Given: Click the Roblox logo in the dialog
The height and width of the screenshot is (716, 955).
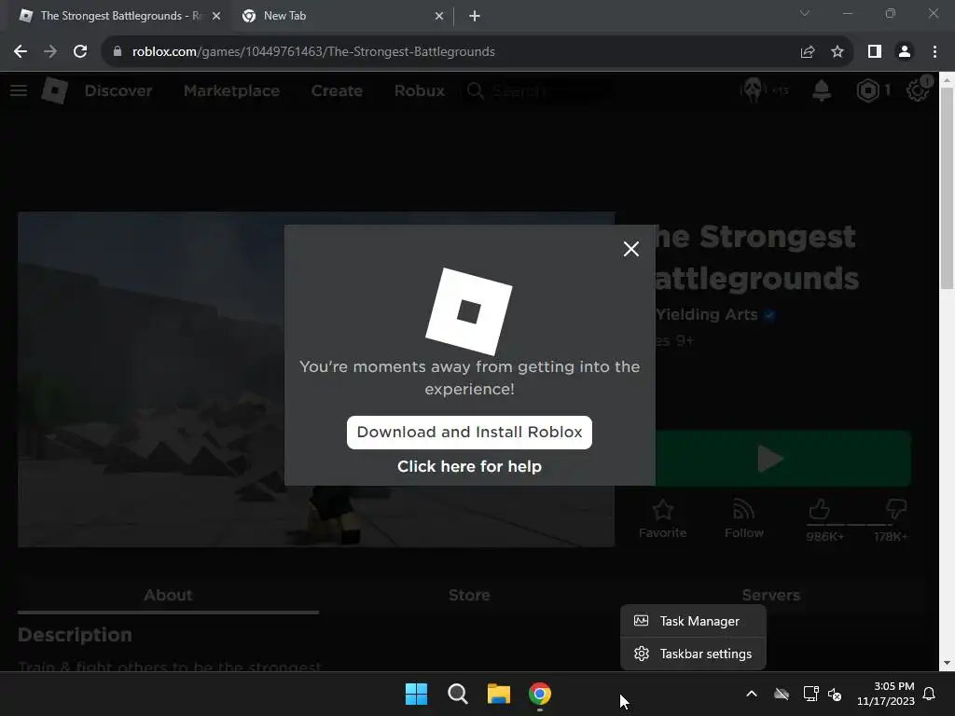Looking at the screenshot, I should click(469, 311).
